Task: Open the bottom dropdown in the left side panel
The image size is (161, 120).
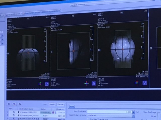Action: click(2, 44)
